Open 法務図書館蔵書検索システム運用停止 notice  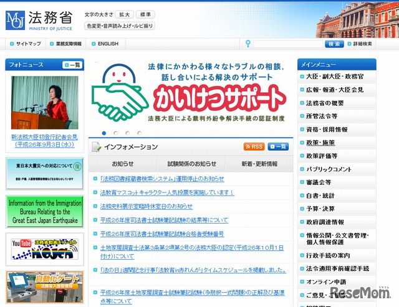coord(162,179)
